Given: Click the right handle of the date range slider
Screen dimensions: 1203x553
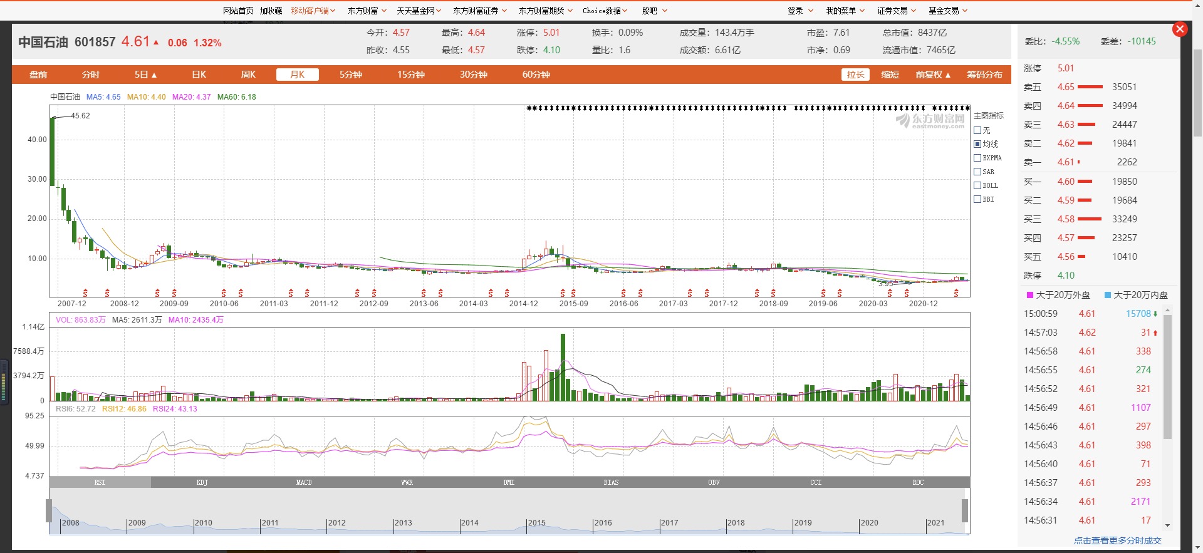Looking at the screenshot, I should 965,510.
